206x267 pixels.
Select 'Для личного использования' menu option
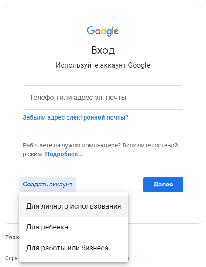click(x=74, y=206)
